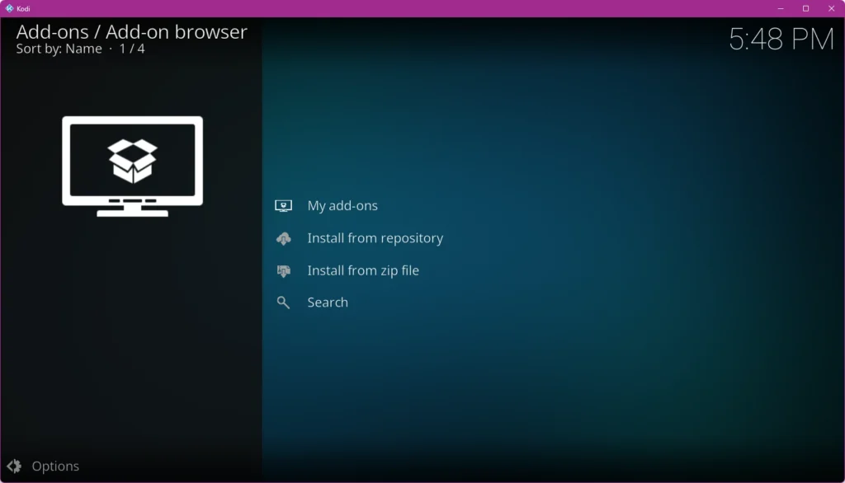Click the 5:48 PM clock
This screenshot has width=845, height=483.
point(781,40)
